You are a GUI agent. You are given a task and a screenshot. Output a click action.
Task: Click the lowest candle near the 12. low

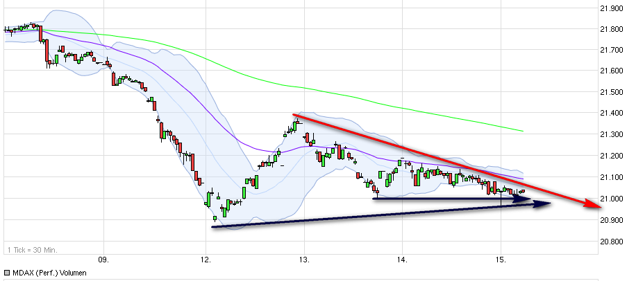point(215,219)
